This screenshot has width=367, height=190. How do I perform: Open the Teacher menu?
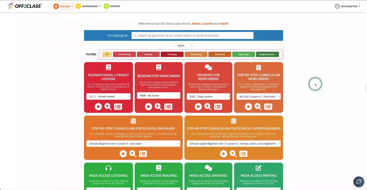pos(63,6)
